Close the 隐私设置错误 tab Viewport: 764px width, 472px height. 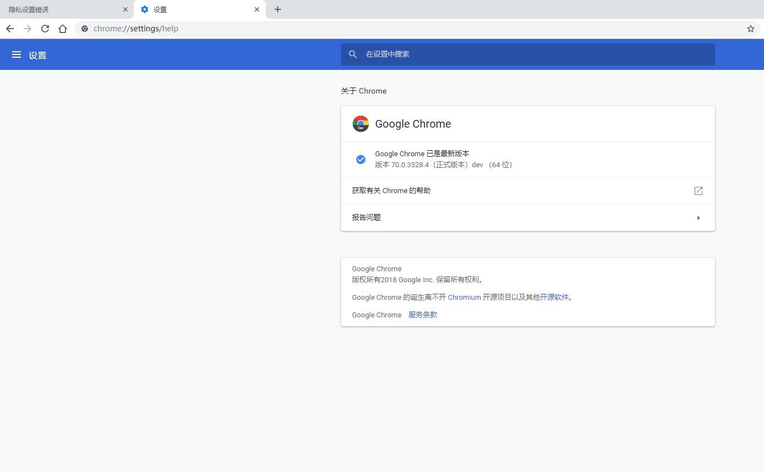pos(125,9)
